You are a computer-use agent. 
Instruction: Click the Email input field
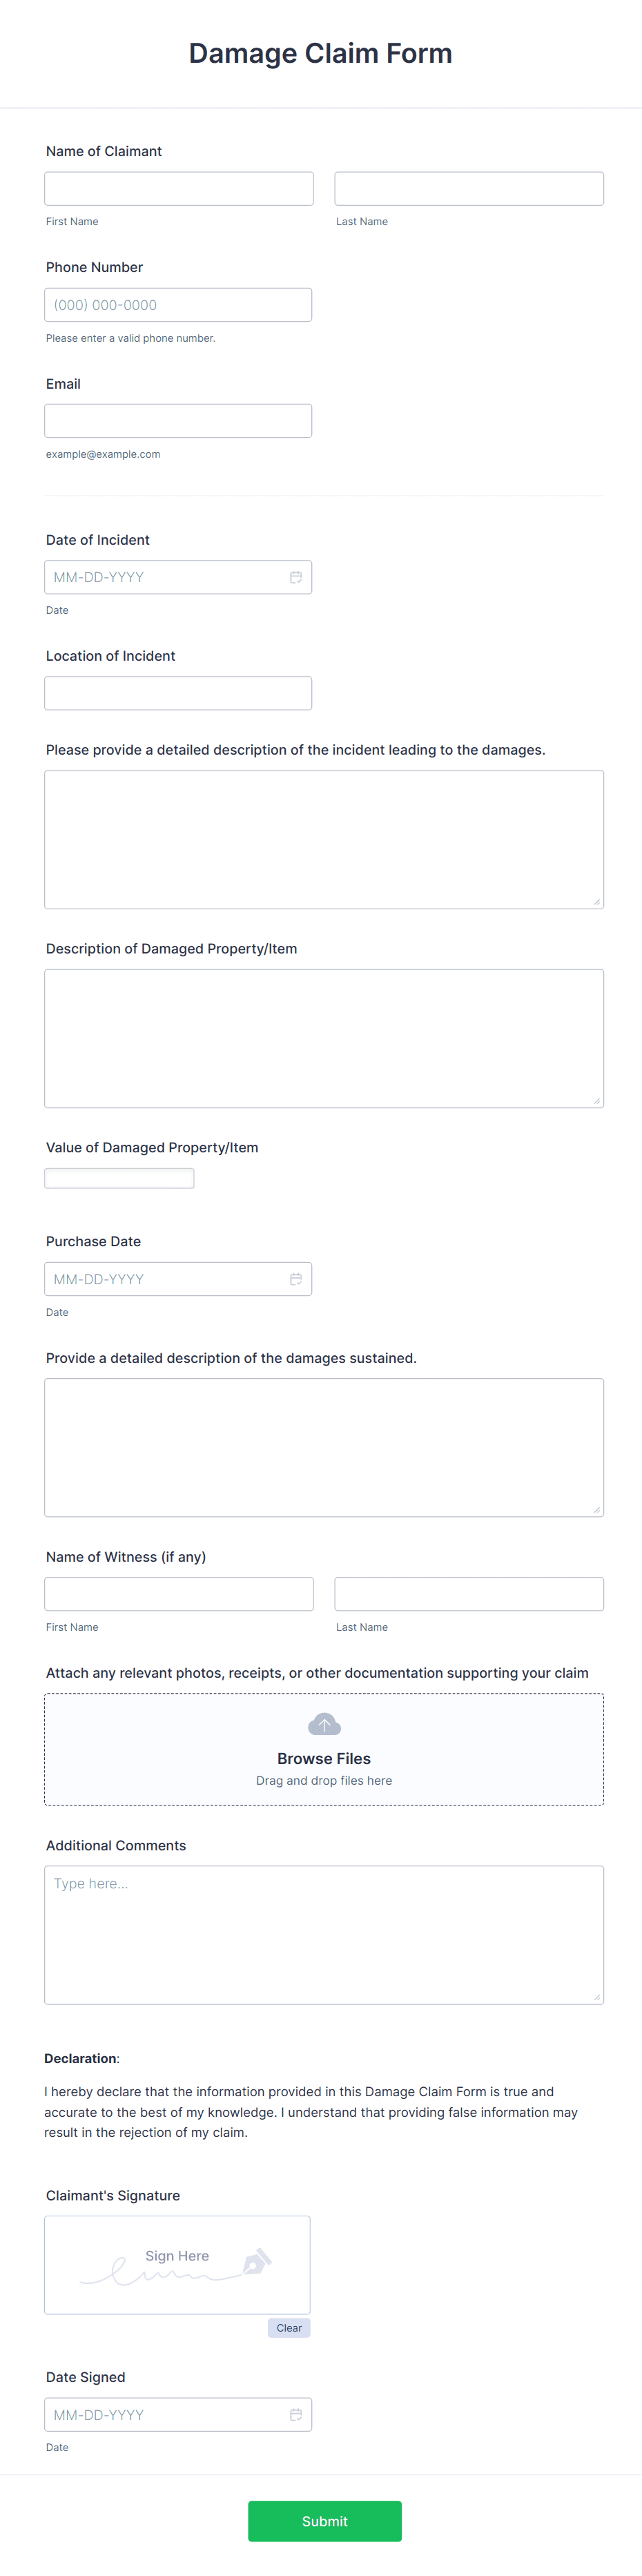point(178,419)
